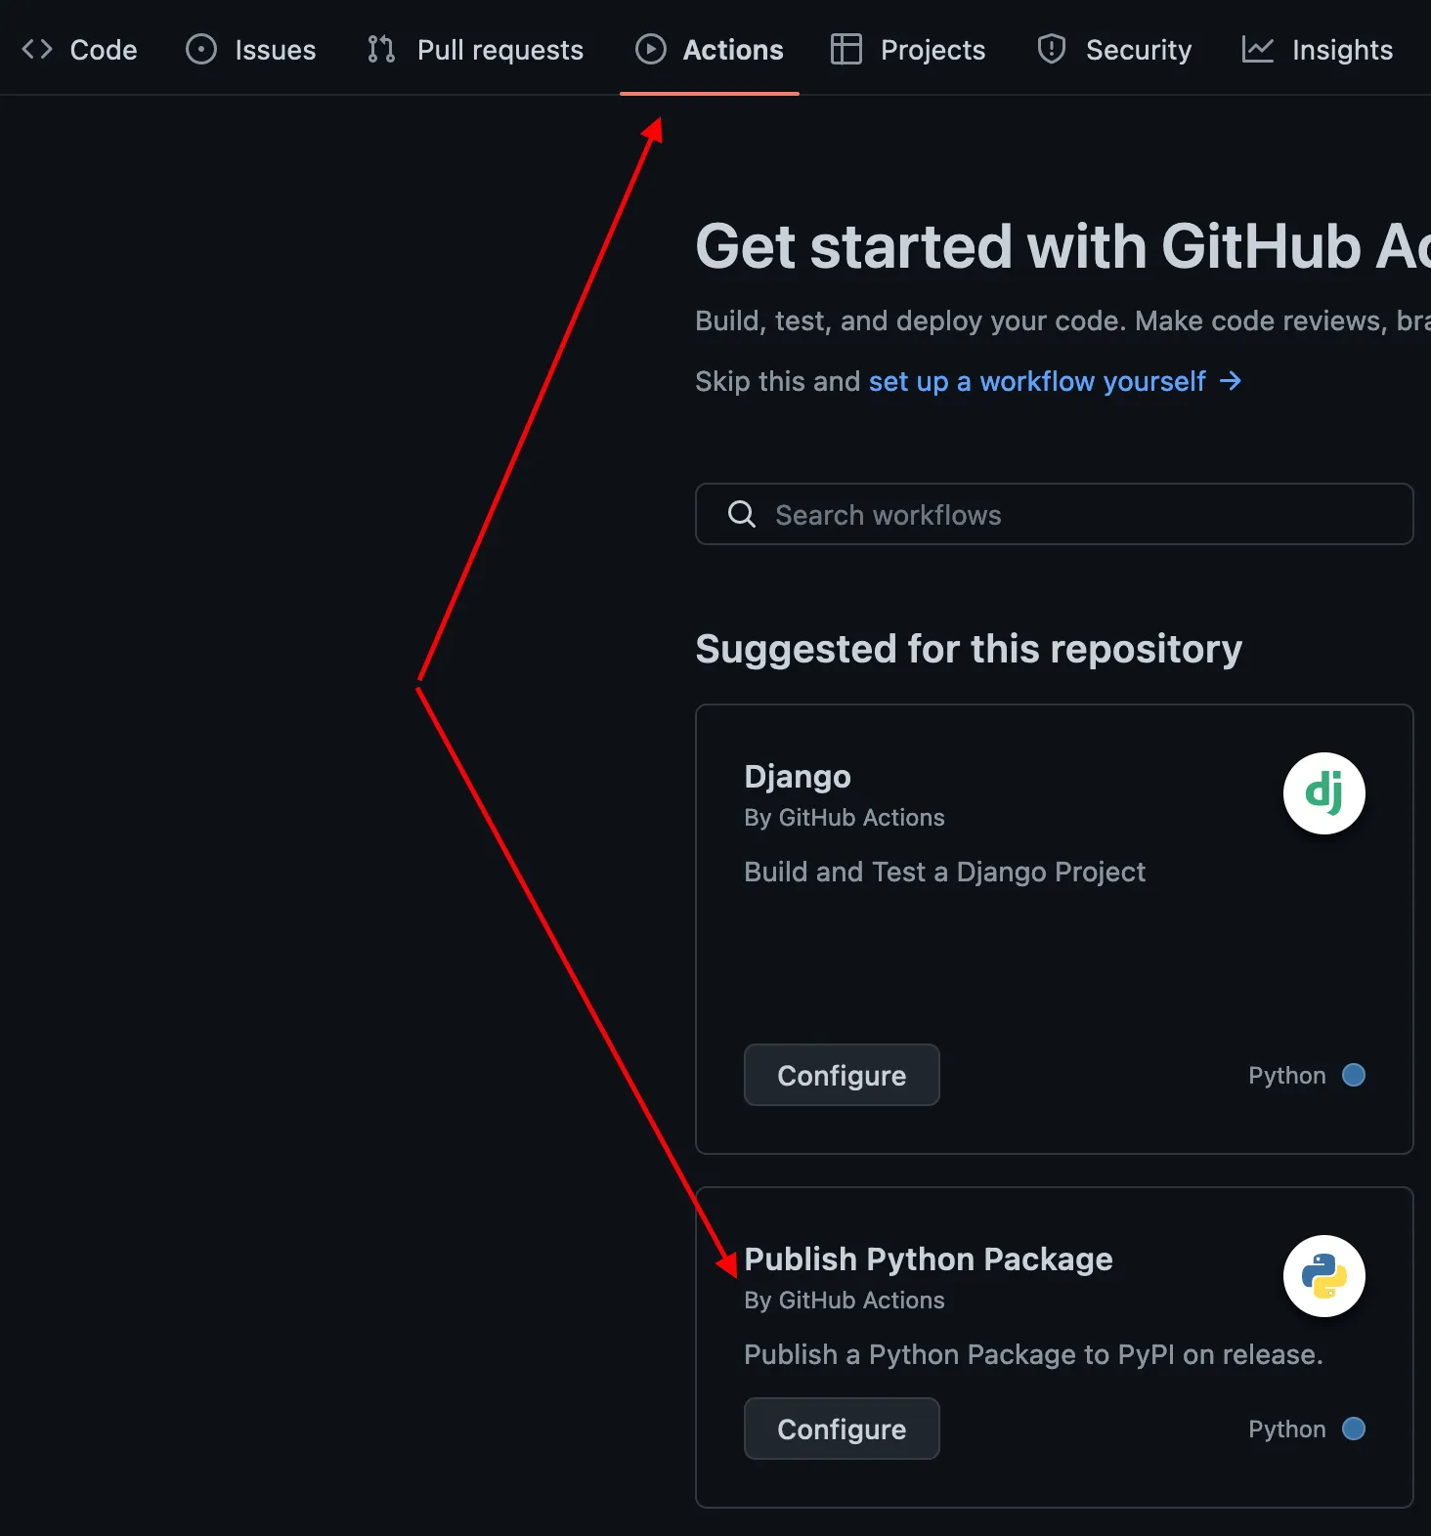This screenshot has width=1431, height=1536.
Task: Click the Code angle-brackets icon
Action: [37, 49]
